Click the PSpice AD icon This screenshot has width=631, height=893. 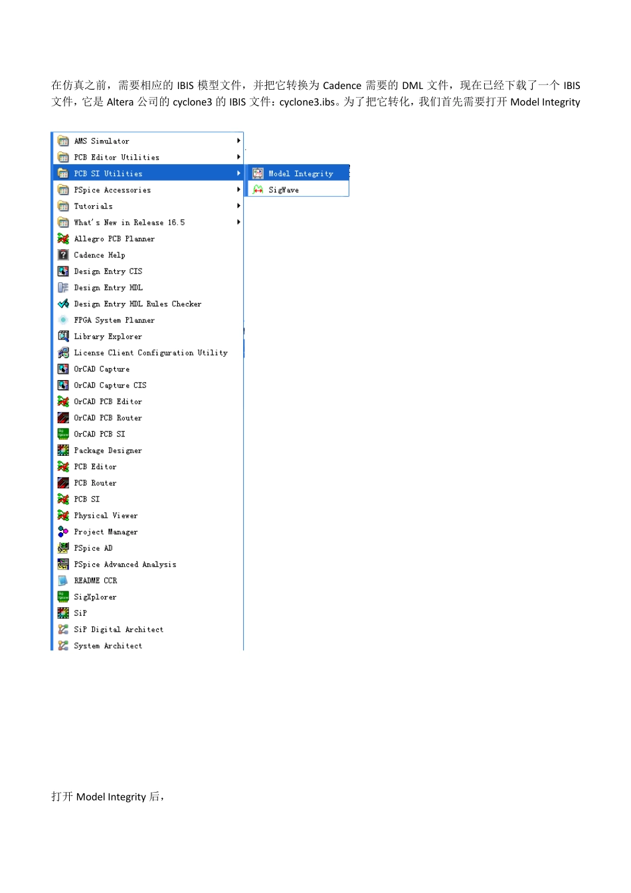pyautogui.click(x=63, y=548)
